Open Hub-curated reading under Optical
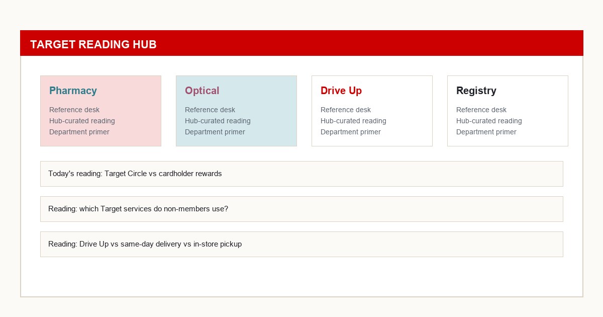Image resolution: width=603 pixels, height=317 pixels. pos(218,121)
